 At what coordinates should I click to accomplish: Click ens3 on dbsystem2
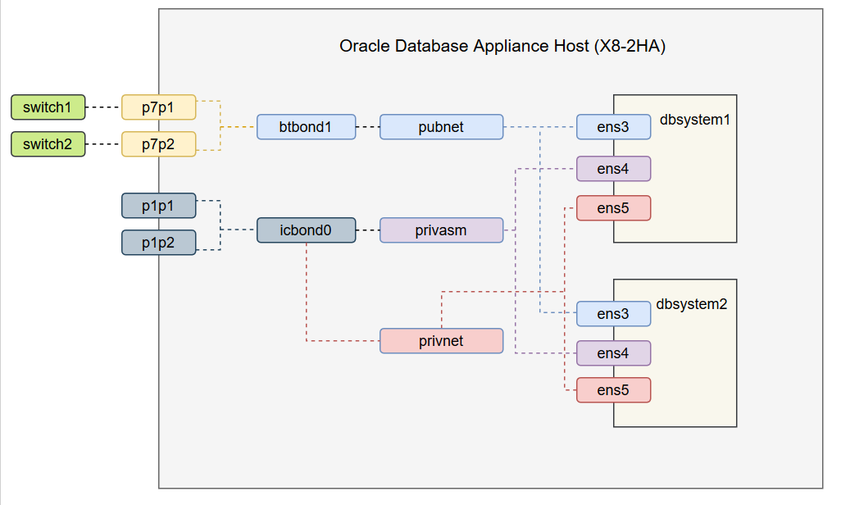coord(614,314)
